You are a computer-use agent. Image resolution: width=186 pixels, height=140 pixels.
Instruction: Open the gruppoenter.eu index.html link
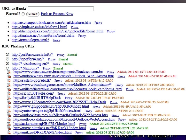click(x=51, y=107)
